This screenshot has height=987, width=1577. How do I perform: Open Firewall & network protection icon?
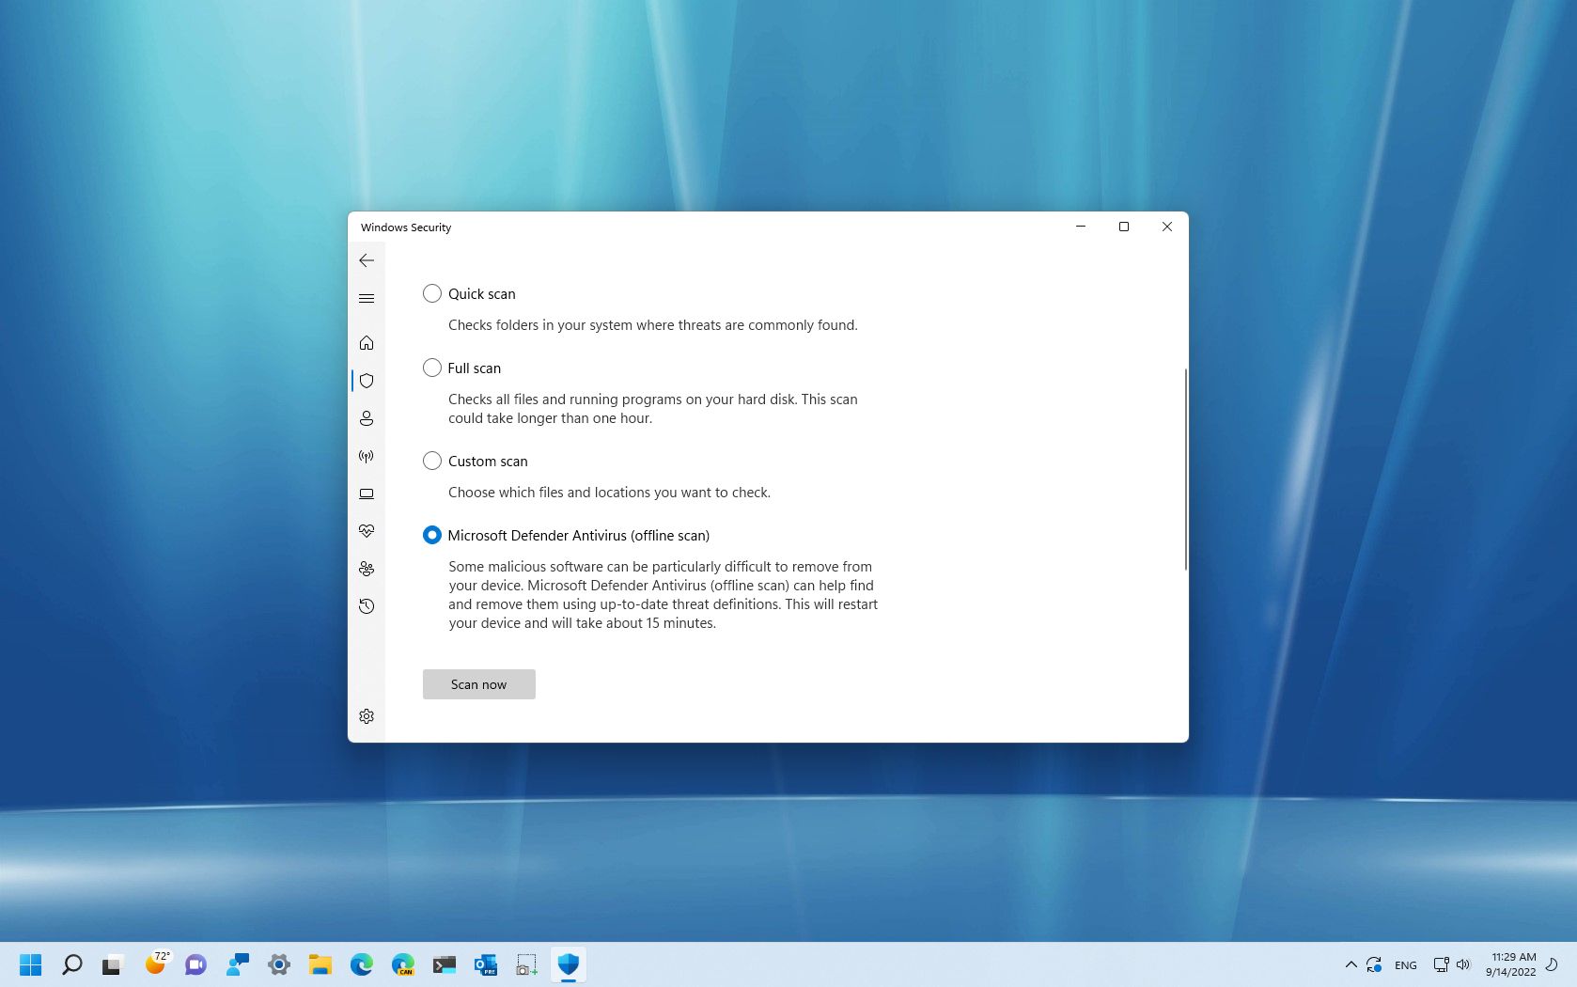367,456
